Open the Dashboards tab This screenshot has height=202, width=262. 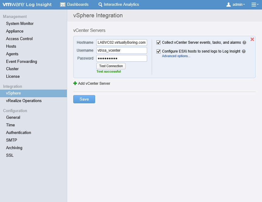(74, 5)
